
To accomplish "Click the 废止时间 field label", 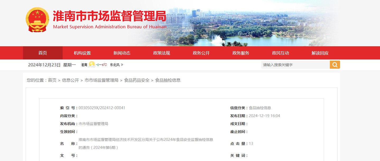I will pyautogui.click(x=239, y=132).
